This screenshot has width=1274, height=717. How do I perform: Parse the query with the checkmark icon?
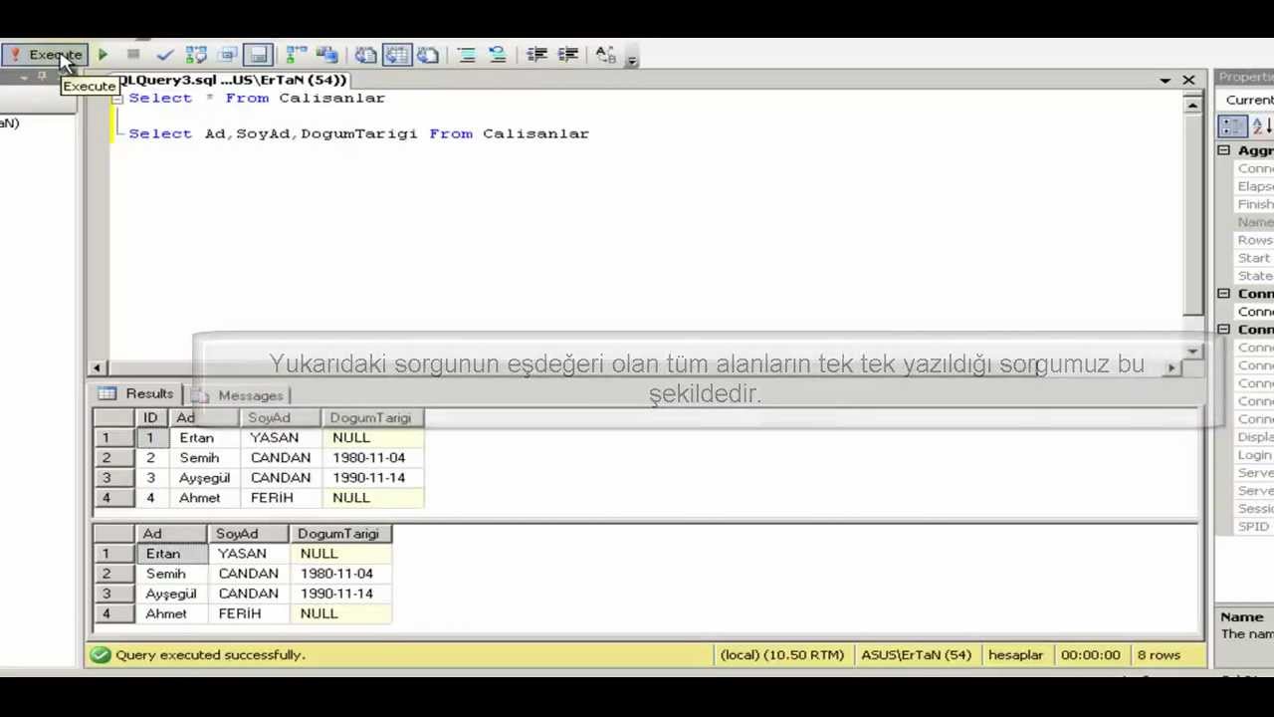pyautogui.click(x=165, y=55)
